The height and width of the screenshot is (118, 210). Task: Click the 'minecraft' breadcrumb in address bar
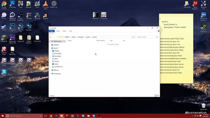click(x=80, y=37)
